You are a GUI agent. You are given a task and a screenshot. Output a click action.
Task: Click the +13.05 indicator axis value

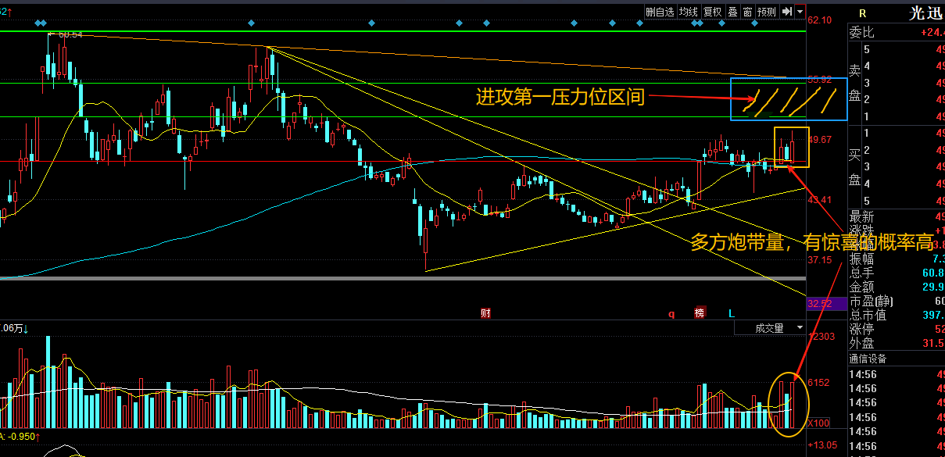[823, 445]
